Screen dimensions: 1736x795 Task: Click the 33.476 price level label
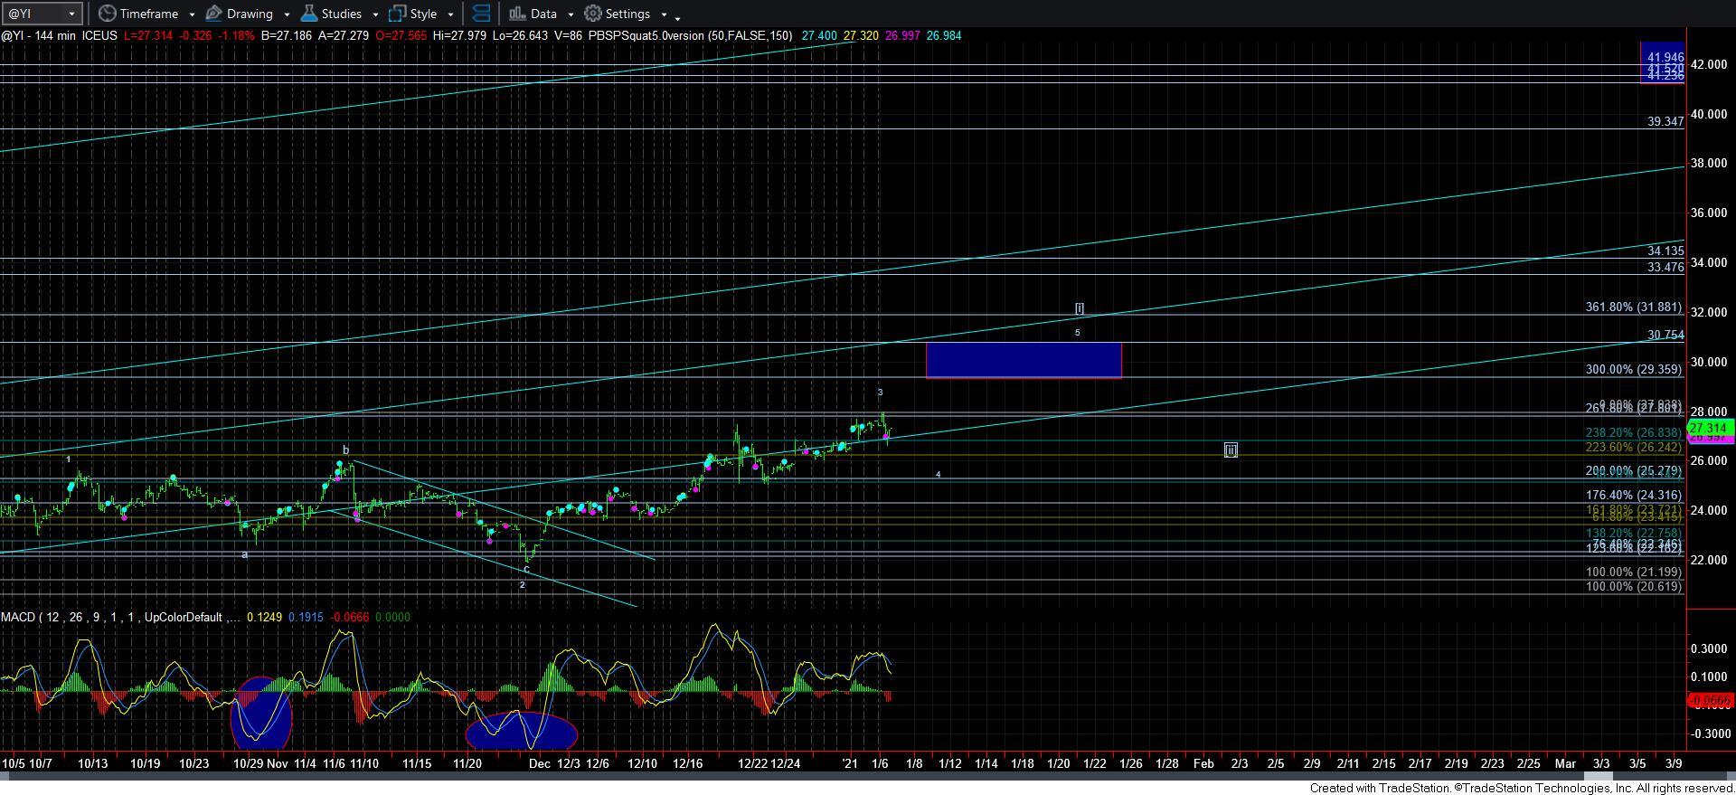tap(1665, 267)
